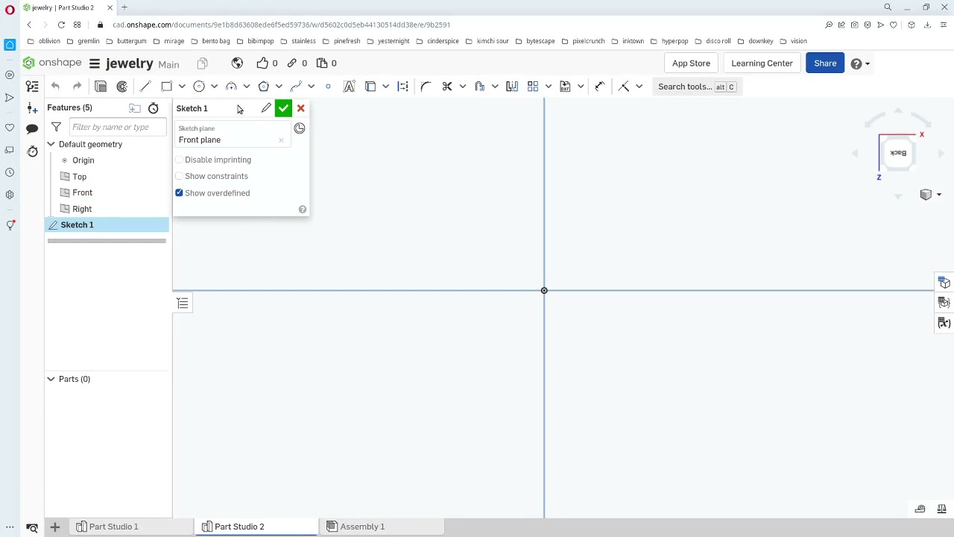
Task: Rename Sketch 1 with pencil icon
Action: tap(266, 108)
